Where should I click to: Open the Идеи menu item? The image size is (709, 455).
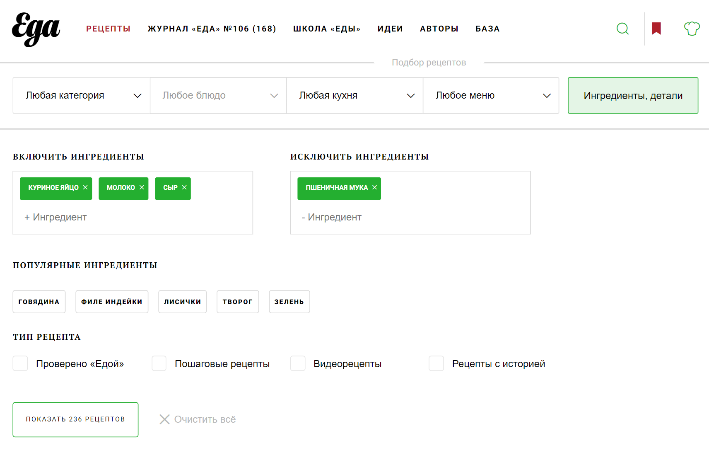click(x=390, y=29)
